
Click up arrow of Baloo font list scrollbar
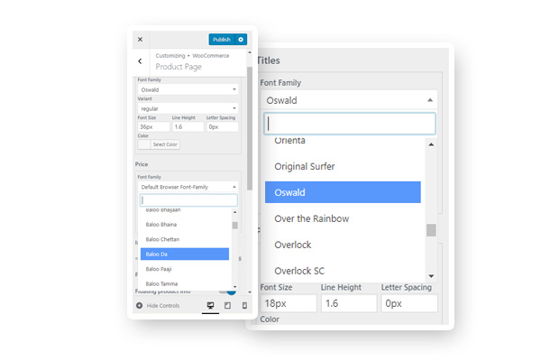point(235,212)
